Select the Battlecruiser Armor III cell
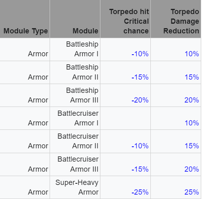 tap(75, 164)
